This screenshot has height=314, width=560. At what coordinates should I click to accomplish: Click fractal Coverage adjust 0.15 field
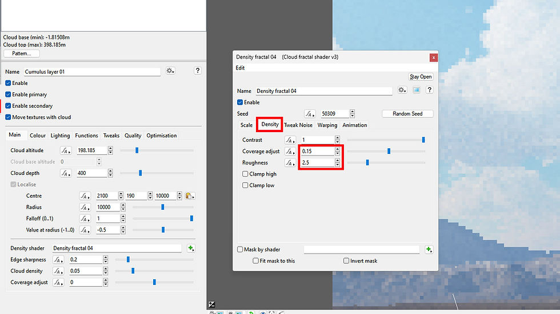pyautogui.click(x=318, y=152)
